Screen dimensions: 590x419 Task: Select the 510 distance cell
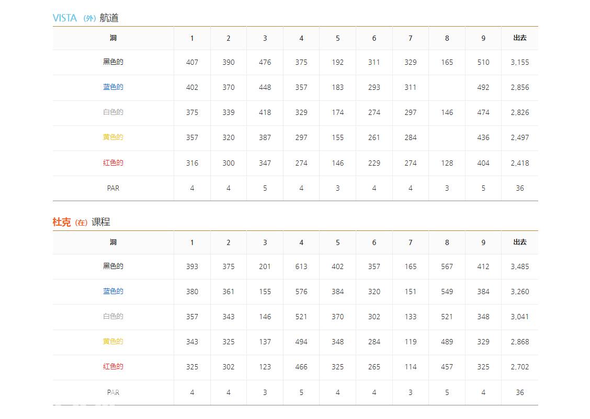pos(483,62)
